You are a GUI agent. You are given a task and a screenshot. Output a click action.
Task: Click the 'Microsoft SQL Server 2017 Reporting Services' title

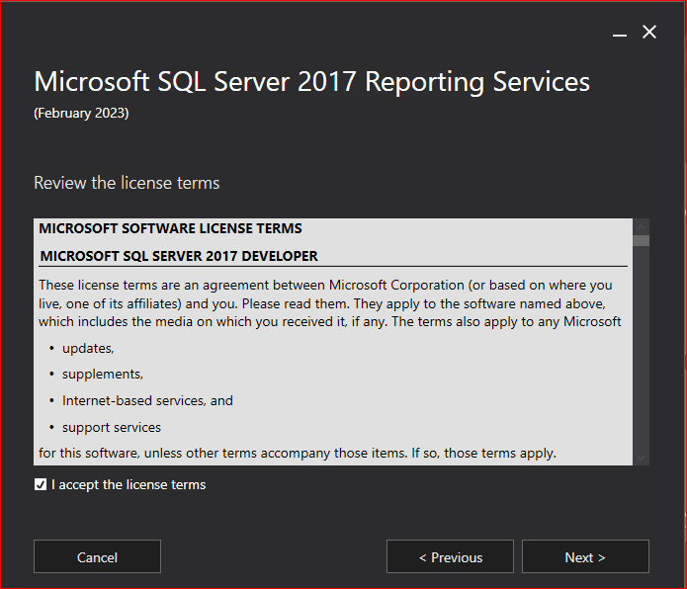[311, 81]
